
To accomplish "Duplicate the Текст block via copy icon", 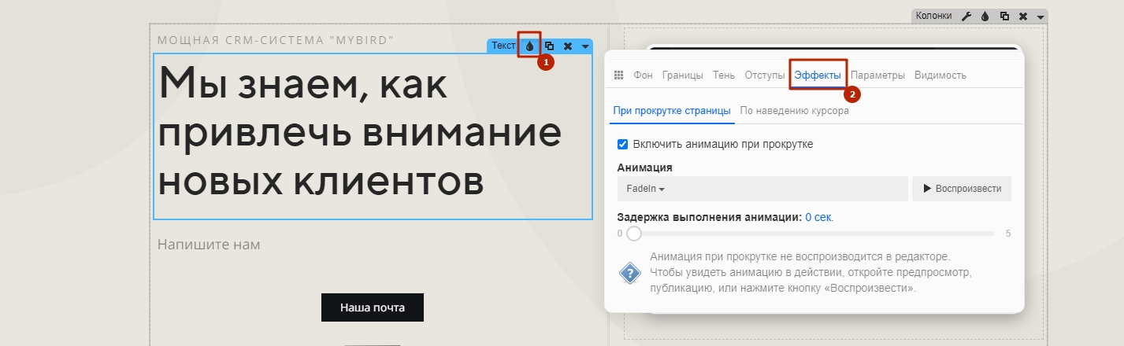I will click(549, 46).
